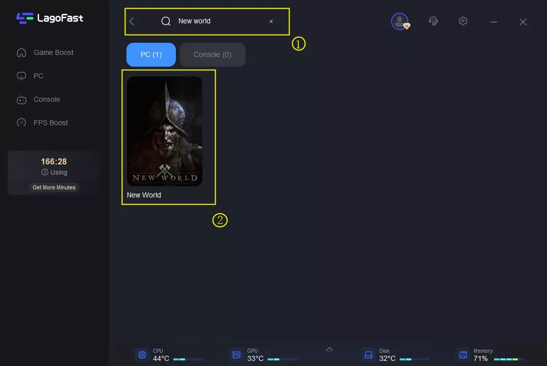Image resolution: width=547 pixels, height=366 pixels.
Task: Open the New World game cover
Action: [165, 131]
